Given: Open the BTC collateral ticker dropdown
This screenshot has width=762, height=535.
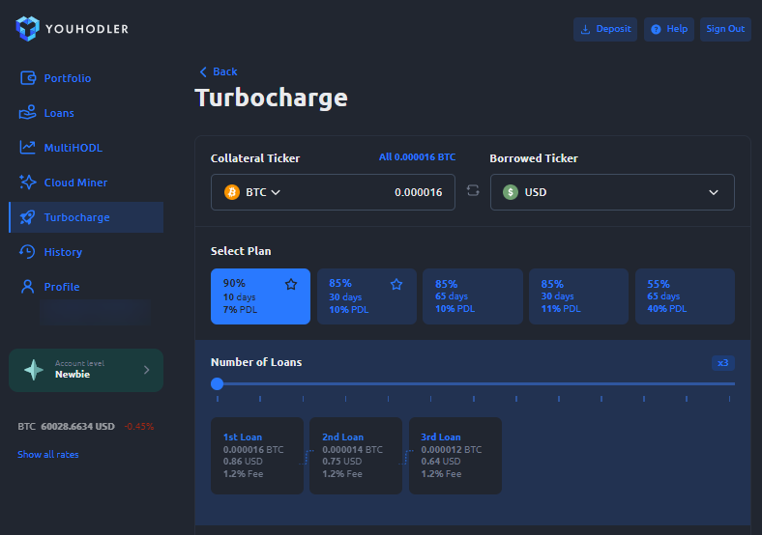Looking at the screenshot, I should pyautogui.click(x=252, y=192).
